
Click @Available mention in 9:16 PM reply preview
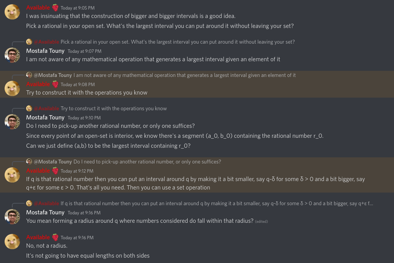click(x=46, y=203)
